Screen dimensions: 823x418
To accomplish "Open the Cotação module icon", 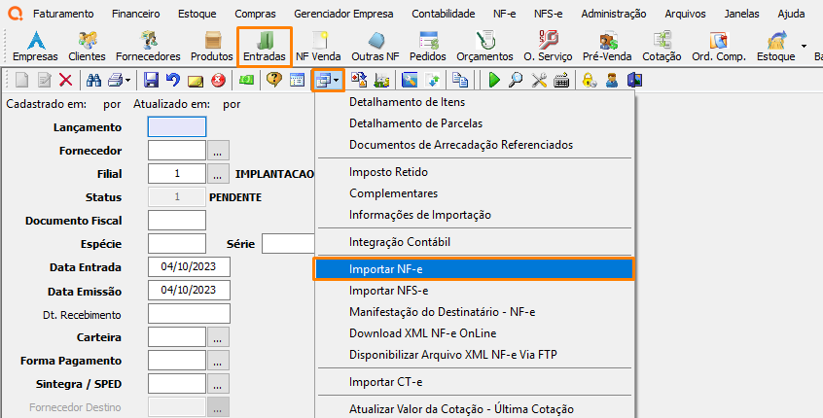I will [662, 46].
